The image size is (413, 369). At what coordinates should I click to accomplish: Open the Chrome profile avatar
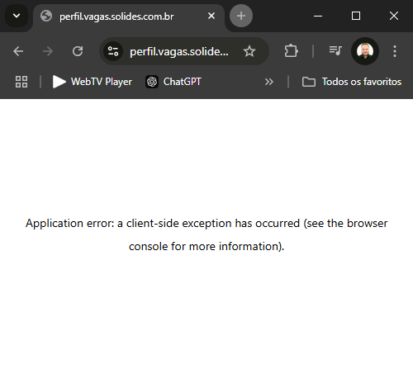365,51
